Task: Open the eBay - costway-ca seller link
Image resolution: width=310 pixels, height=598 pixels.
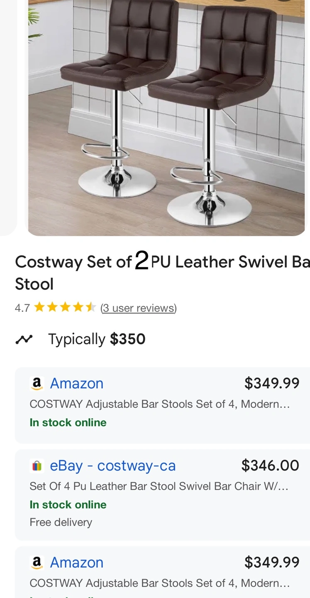Action: pyautogui.click(x=113, y=466)
